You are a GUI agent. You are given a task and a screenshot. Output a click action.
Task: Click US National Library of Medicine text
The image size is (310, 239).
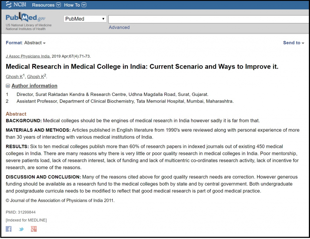tap(29, 25)
